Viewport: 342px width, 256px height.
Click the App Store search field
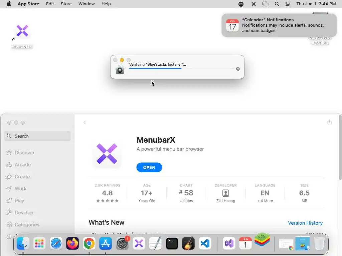[x=37, y=136]
